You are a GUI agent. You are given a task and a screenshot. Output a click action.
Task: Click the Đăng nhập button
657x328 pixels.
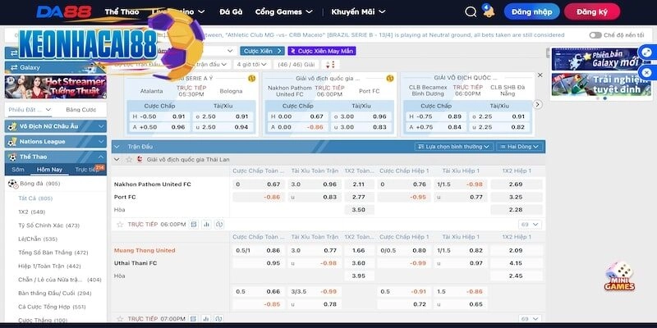click(x=531, y=12)
